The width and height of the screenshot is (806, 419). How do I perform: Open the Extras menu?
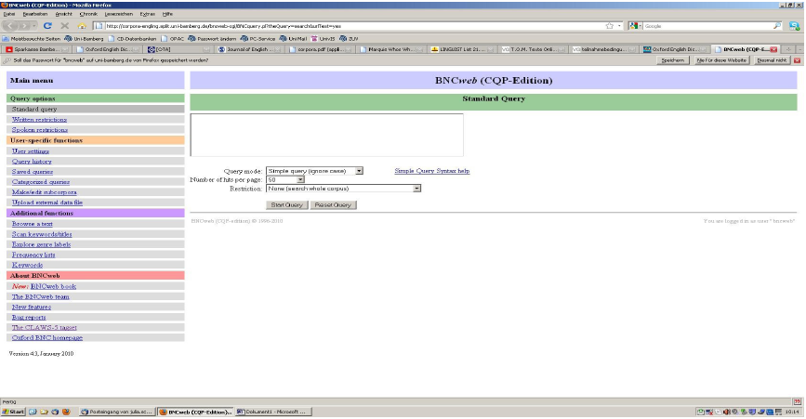coord(148,14)
